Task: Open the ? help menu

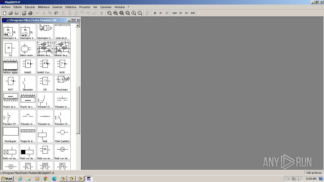Action: click(x=128, y=7)
